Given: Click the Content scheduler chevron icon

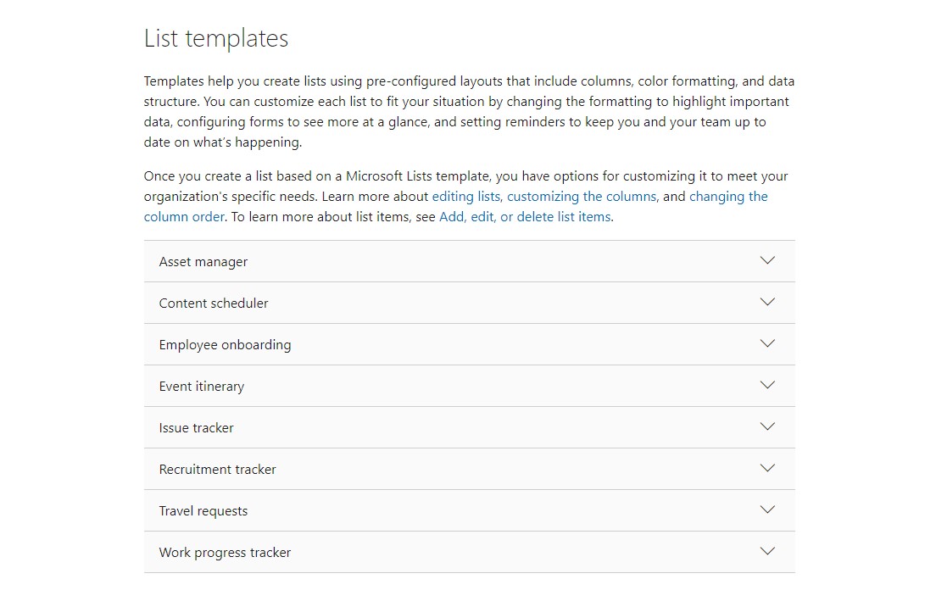Looking at the screenshot, I should coord(768,303).
